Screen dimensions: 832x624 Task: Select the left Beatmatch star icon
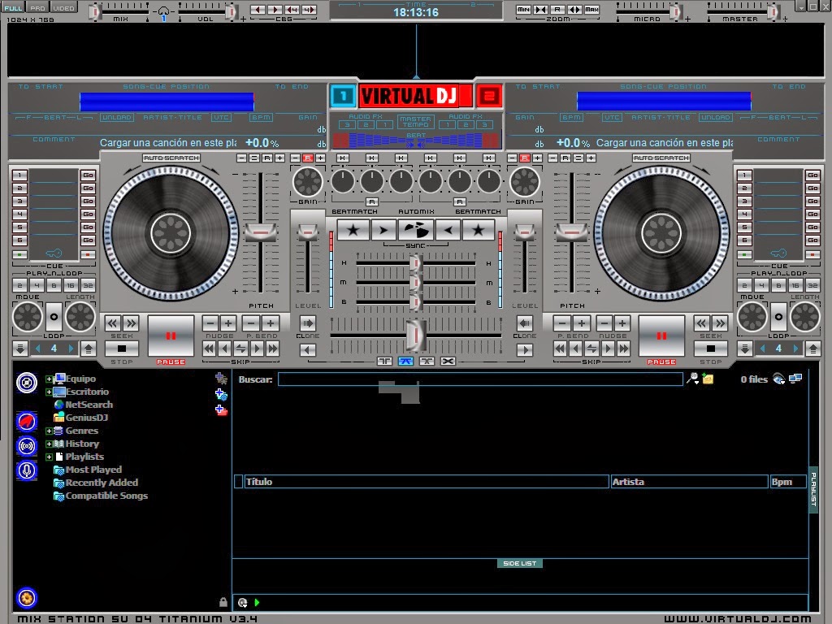pyautogui.click(x=353, y=230)
